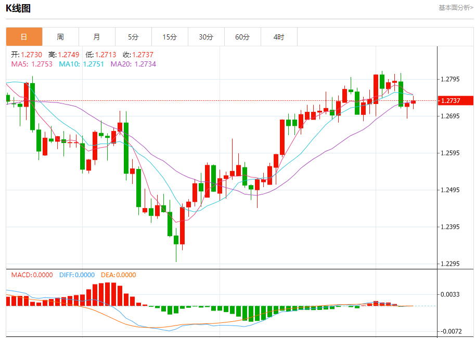
Task: Open the 月 monthly chart tab
Action: 97,37
